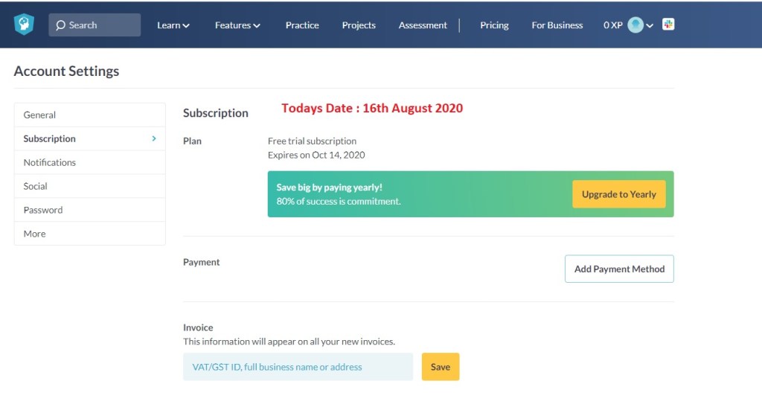This screenshot has height=416, width=762.
Task: Click Add Payment Method button
Action: pos(619,269)
